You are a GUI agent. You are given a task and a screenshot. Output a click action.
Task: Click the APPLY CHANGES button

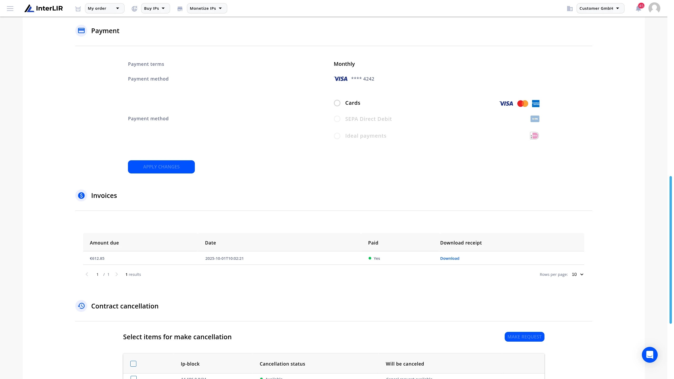coord(161,167)
